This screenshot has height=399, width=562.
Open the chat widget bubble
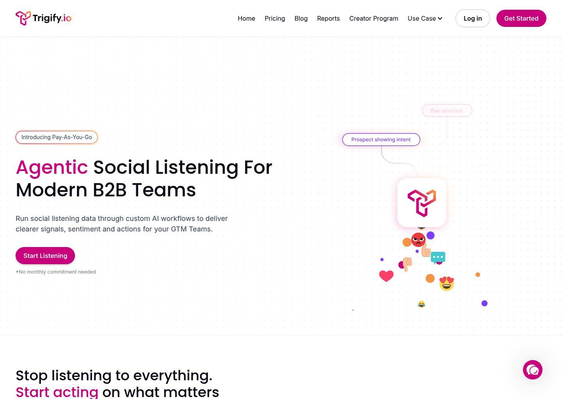[x=533, y=370]
